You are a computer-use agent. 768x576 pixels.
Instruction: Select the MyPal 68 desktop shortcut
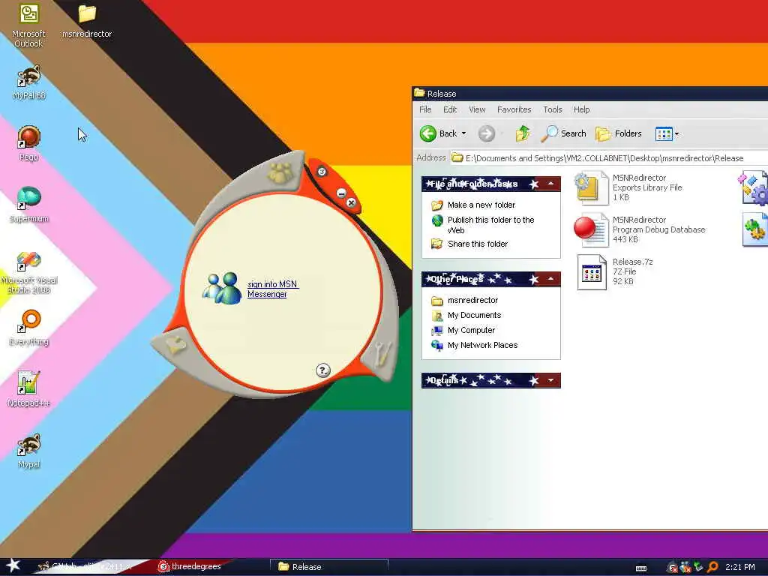[29, 82]
